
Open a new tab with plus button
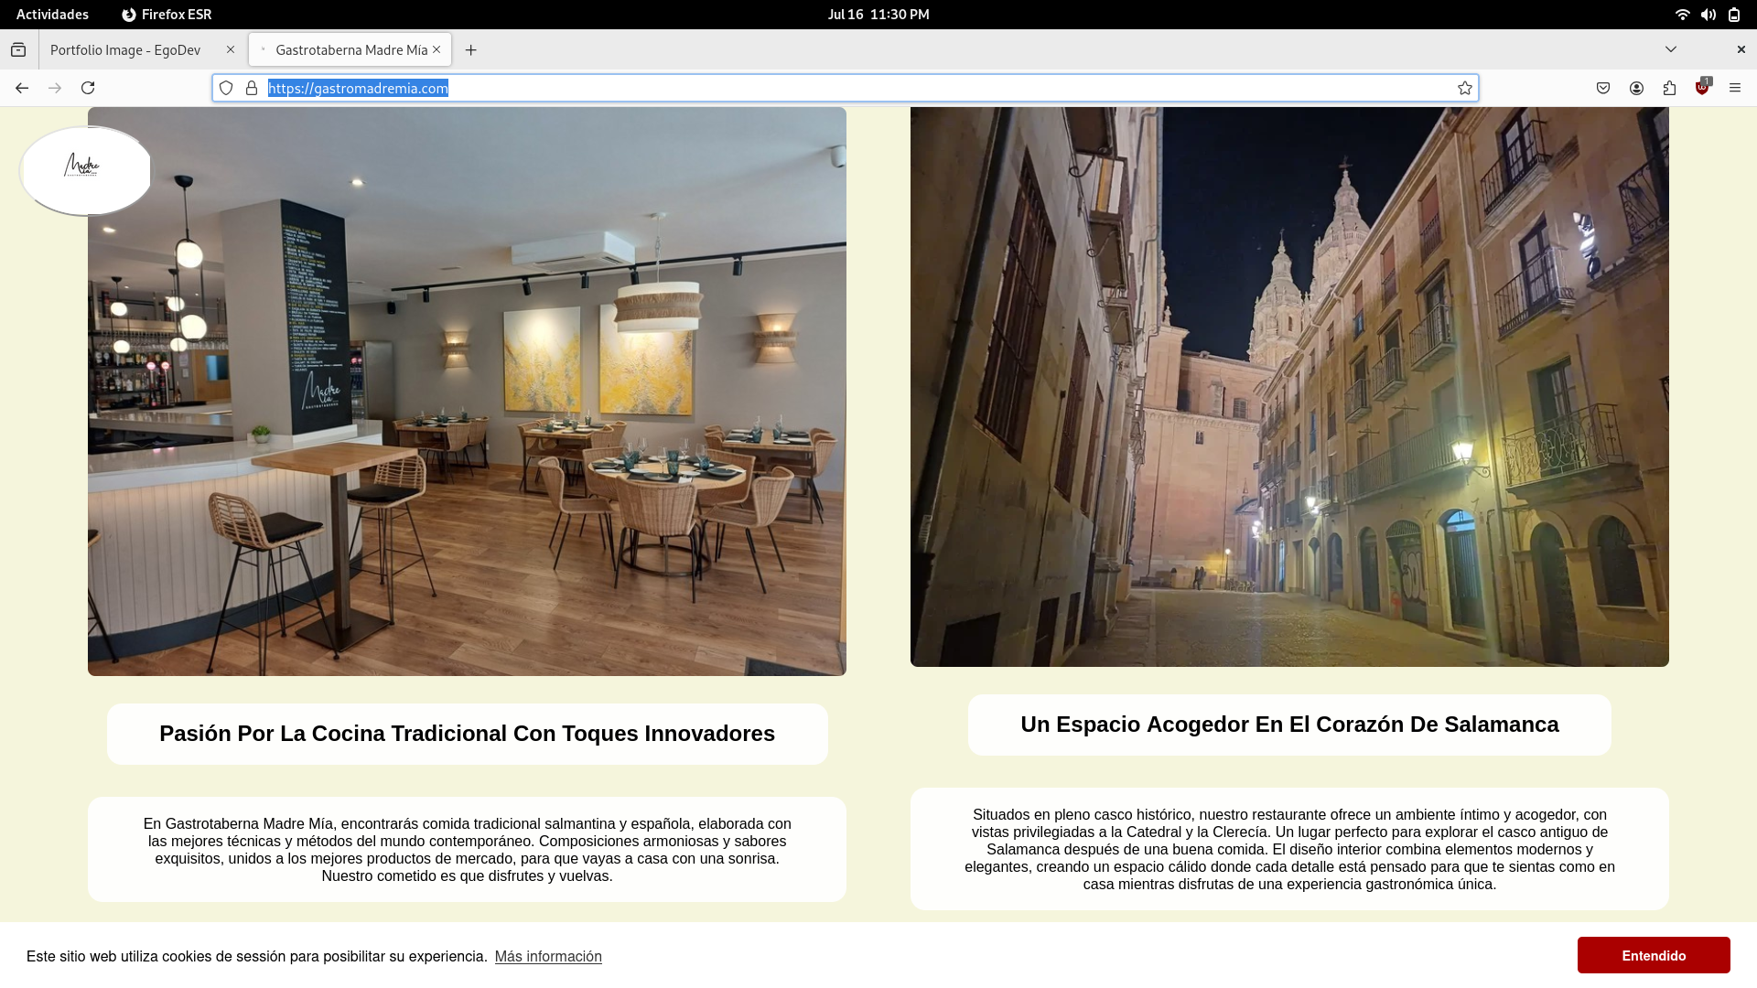pos(470,50)
